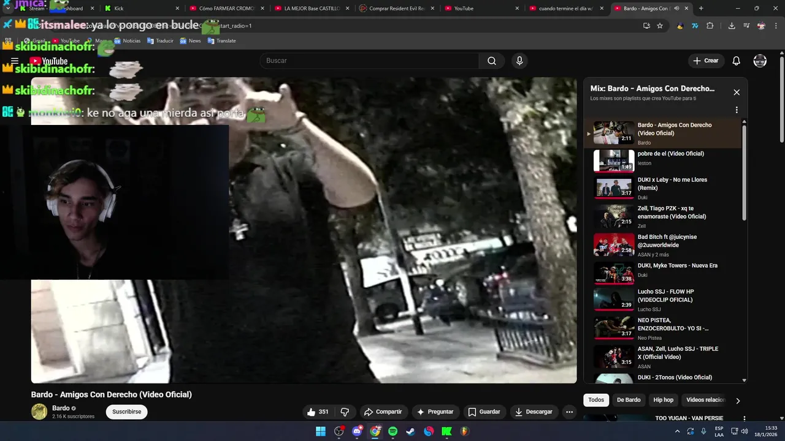785x441 pixels.
Task: Click Suscribirse button
Action: (x=126, y=412)
